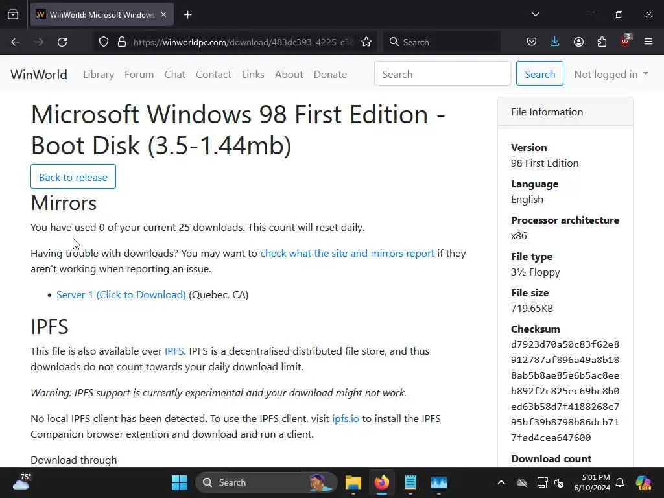Click the Firefox back arrow

point(16,42)
